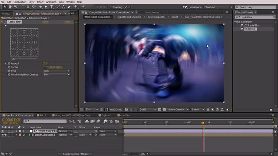Open the 50% magnification dropdown

[x=91, y=110]
